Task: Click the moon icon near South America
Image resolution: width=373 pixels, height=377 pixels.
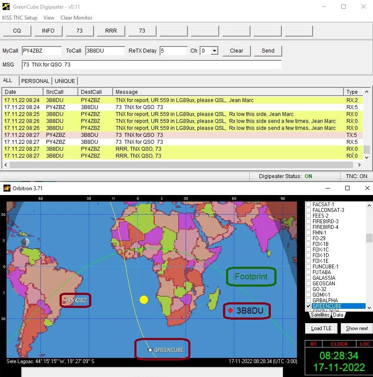Action: point(25,242)
